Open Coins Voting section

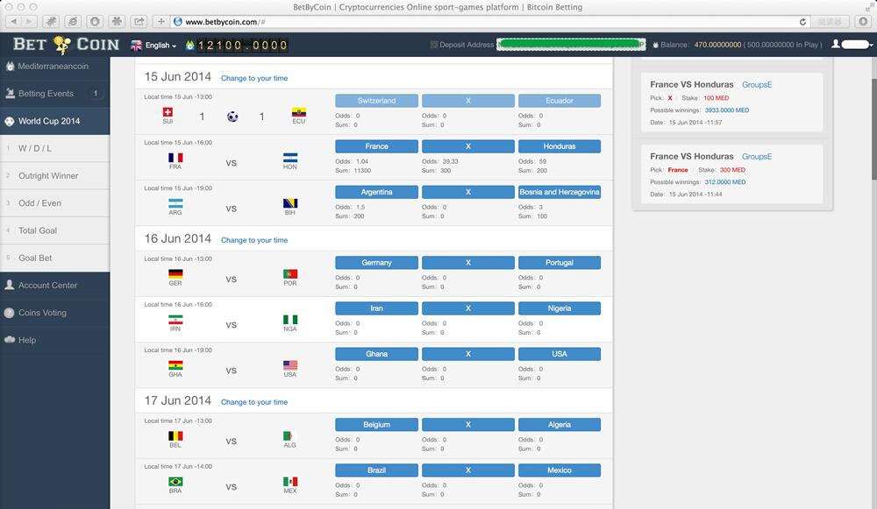[54, 313]
